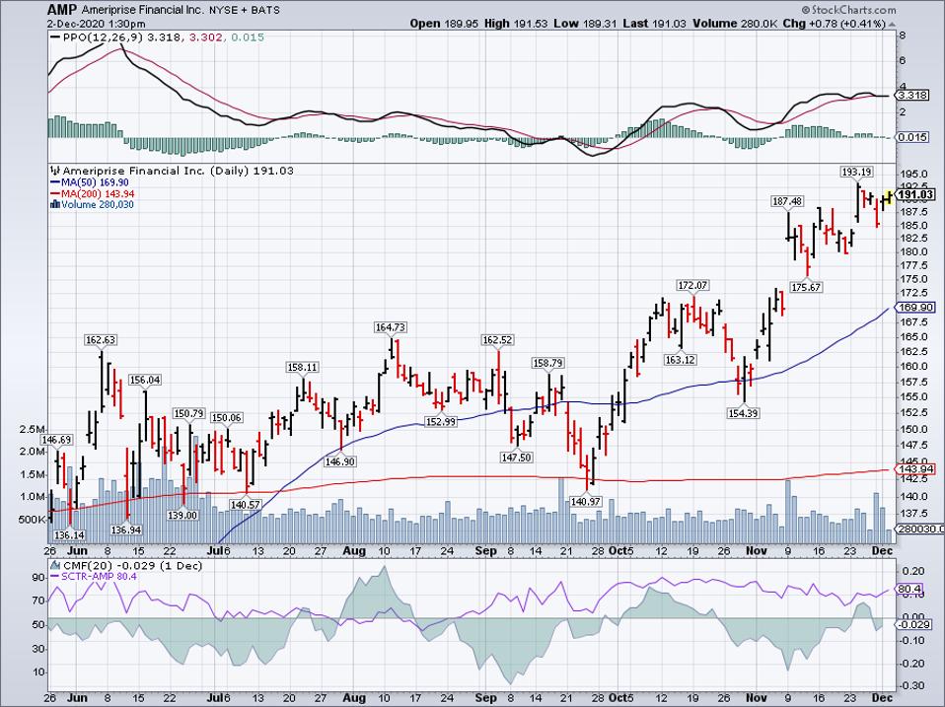This screenshot has width=945, height=707.
Task: Click the purple SCTR-AMP 80.4 legend entry
Action: (x=94, y=577)
